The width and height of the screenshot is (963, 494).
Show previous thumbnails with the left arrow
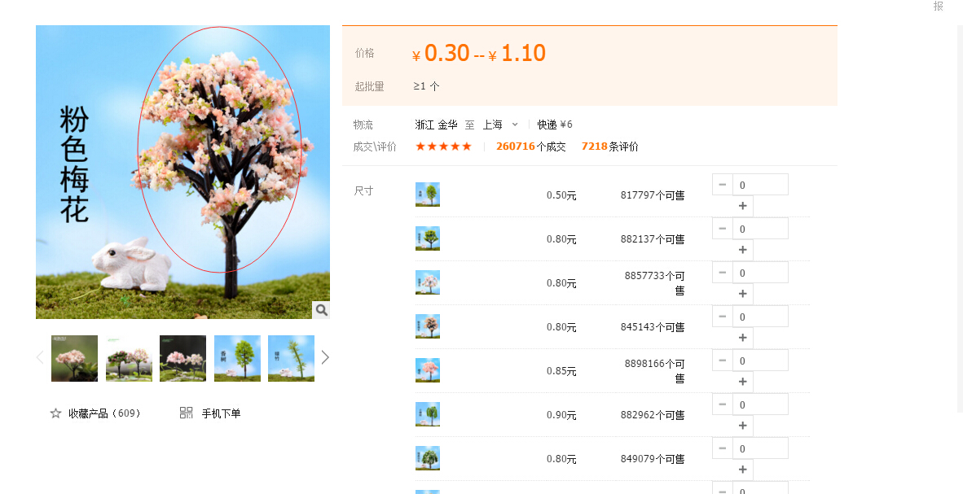(40, 357)
